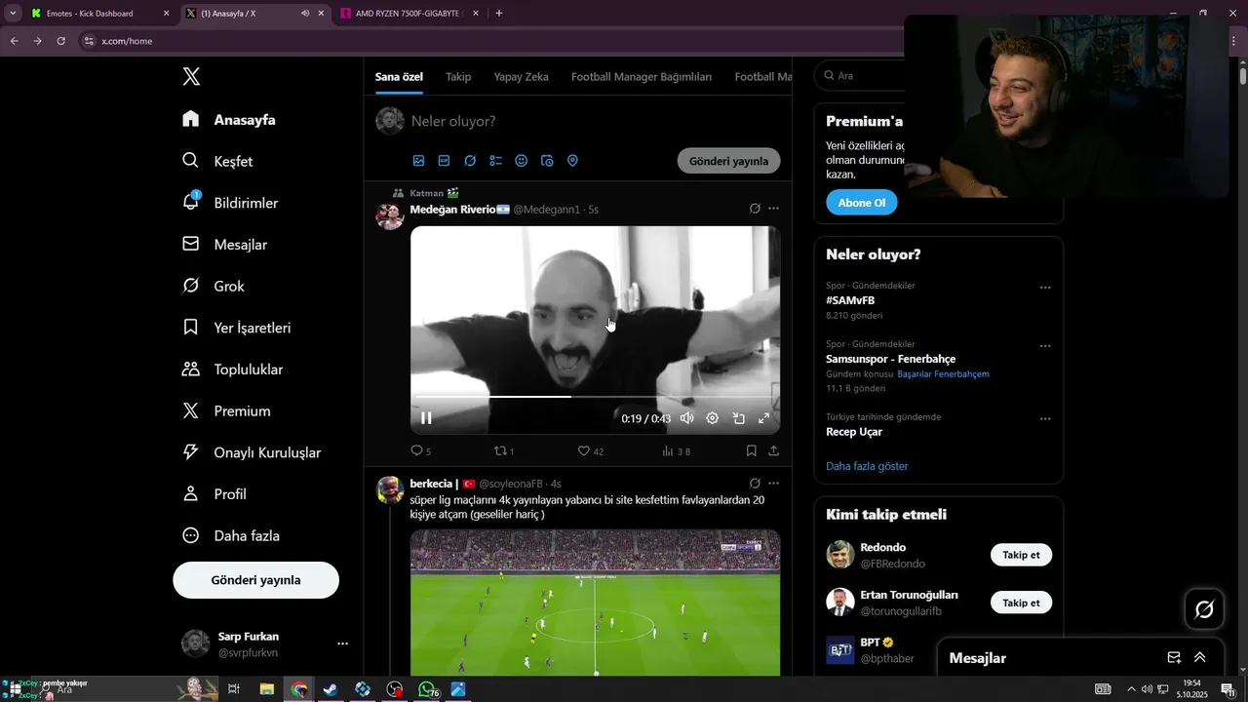1248x702 pixels.
Task: Open Profil page
Action: coord(214,494)
